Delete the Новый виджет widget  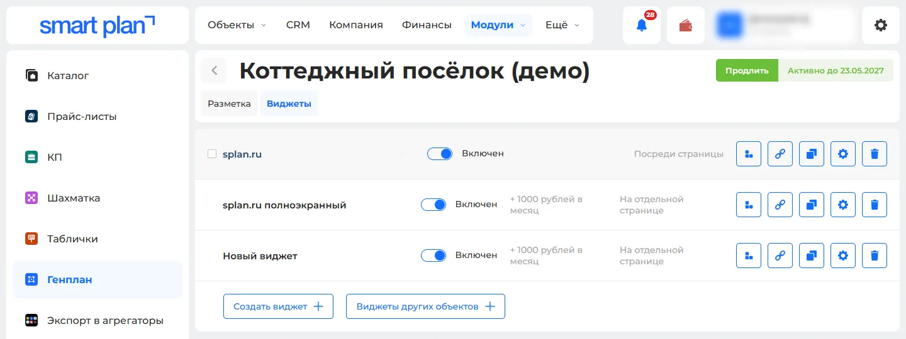pos(875,256)
